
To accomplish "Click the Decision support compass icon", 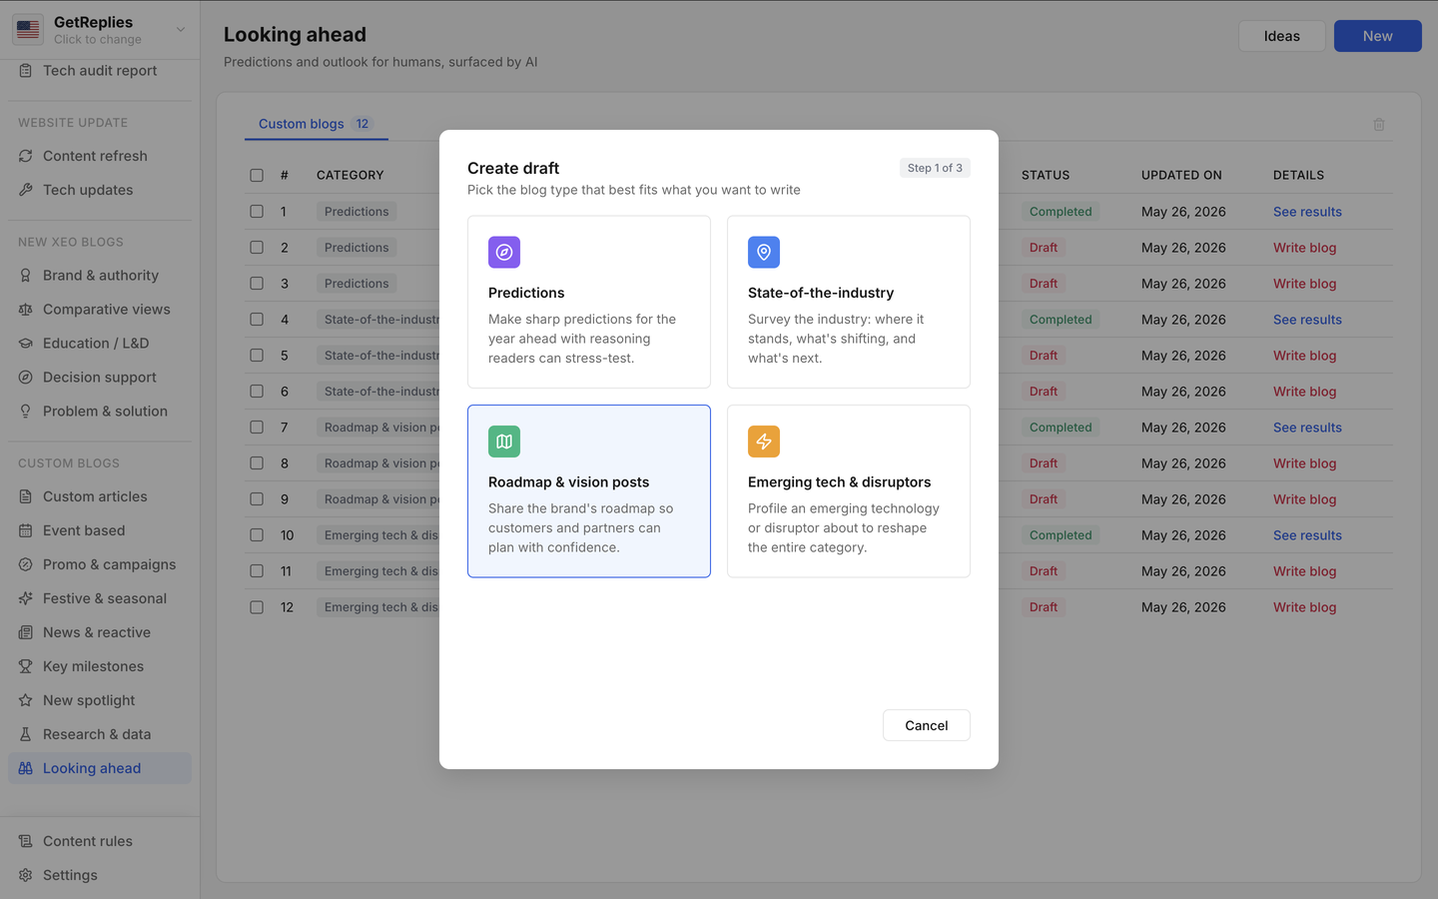I will [26, 378].
